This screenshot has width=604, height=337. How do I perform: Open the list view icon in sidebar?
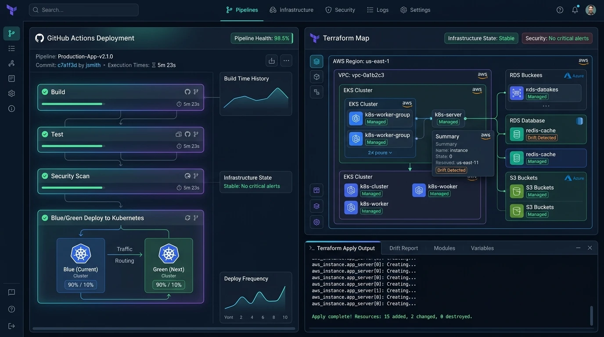click(11, 48)
